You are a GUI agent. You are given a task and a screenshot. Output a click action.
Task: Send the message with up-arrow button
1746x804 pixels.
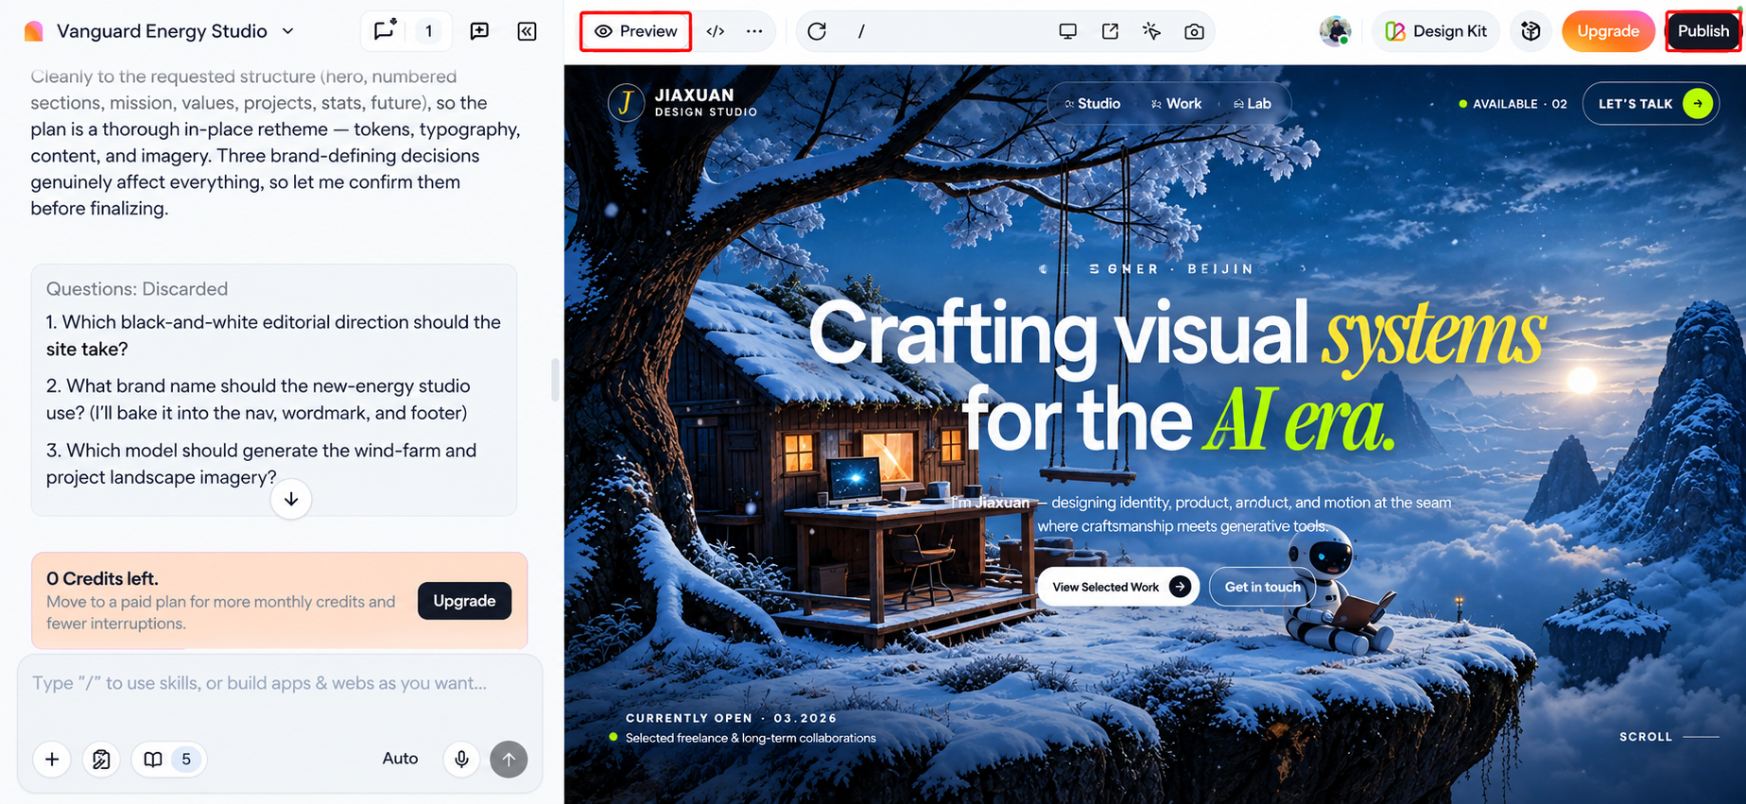point(509,759)
